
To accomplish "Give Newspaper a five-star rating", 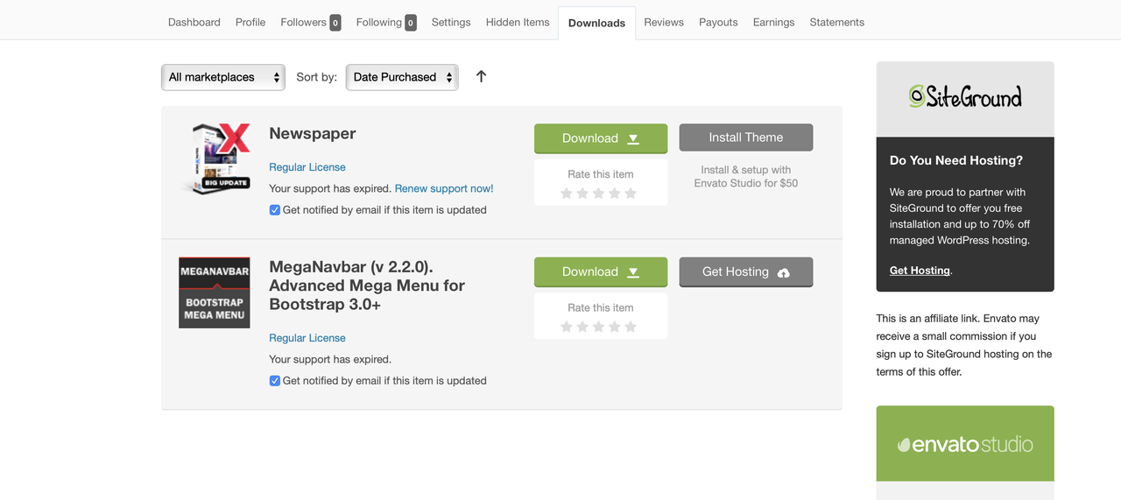I will pyautogui.click(x=631, y=193).
